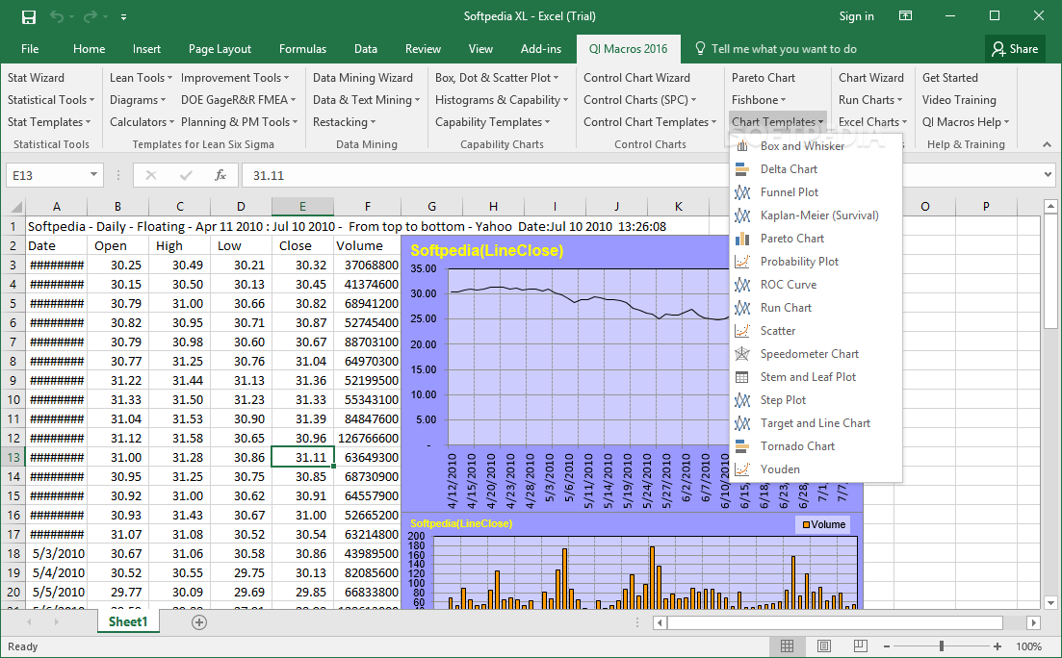Collapse the ribbon with caret

click(x=1048, y=144)
